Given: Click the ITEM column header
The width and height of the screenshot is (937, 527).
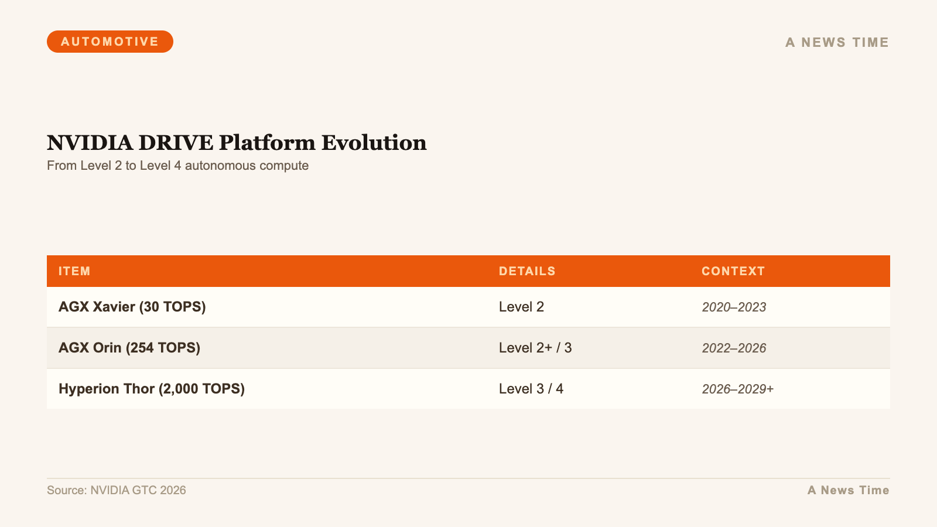Looking at the screenshot, I should click(x=74, y=271).
